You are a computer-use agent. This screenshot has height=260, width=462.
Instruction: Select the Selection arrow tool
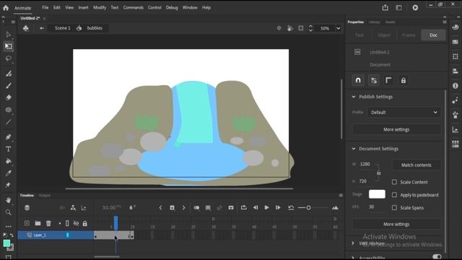click(8, 35)
